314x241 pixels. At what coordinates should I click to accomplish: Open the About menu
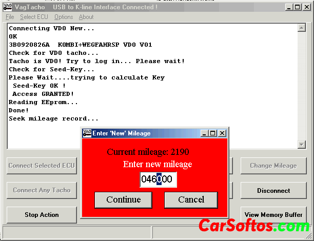tap(86, 17)
